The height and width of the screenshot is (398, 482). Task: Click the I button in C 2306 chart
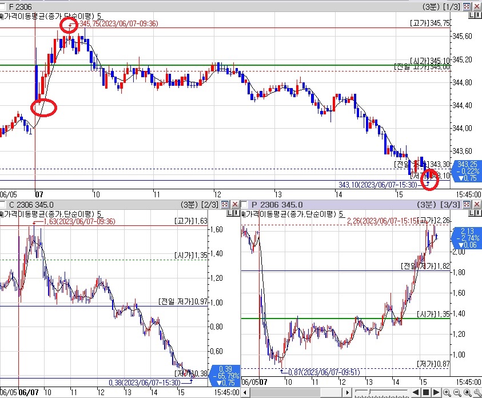pyautogui.click(x=236, y=213)
